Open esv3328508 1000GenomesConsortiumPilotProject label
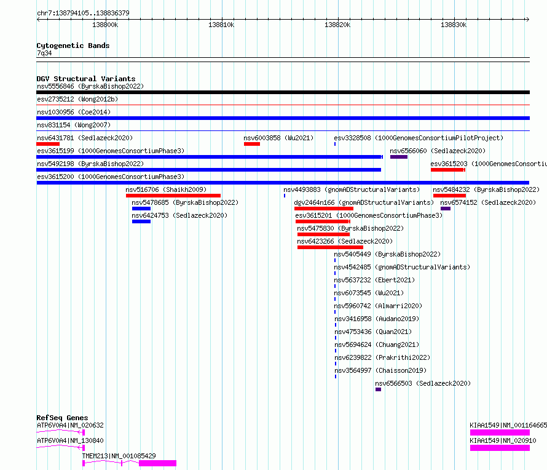This screenshot has height=470, width=547. tap(419, 138)
